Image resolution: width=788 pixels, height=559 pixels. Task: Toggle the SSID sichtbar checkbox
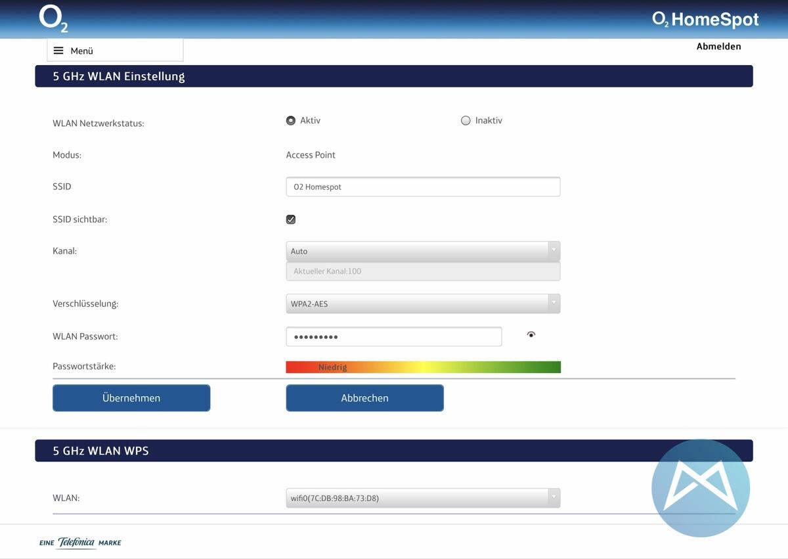[291, 219]
